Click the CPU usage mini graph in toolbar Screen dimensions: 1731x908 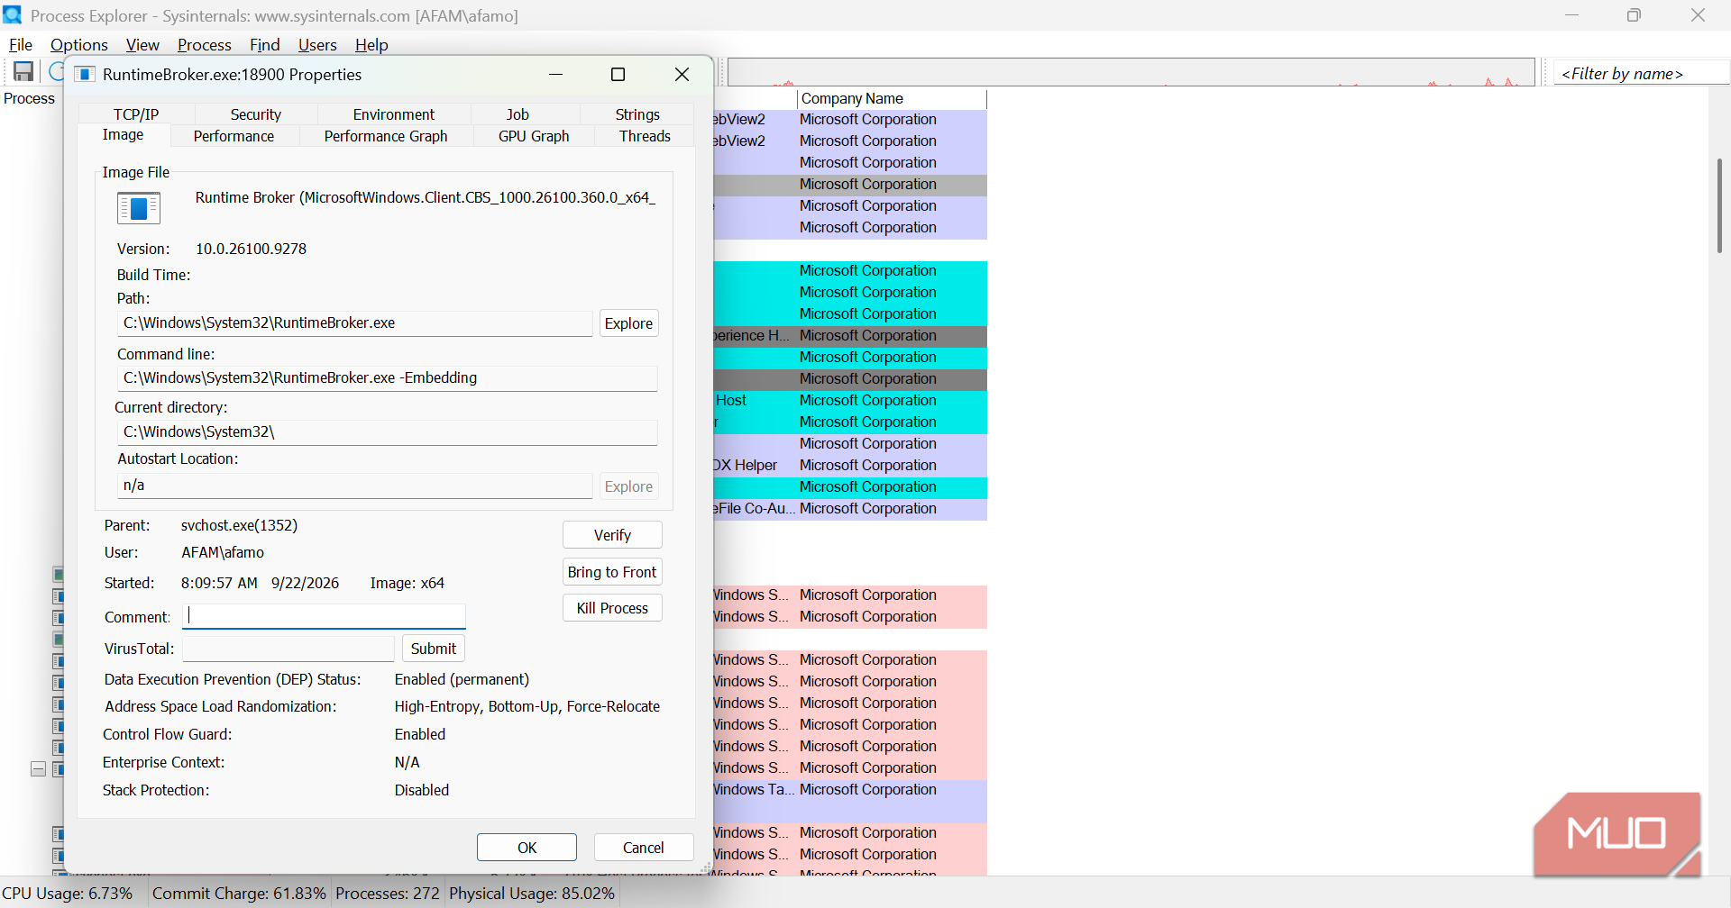click(x=1131, y=73)
